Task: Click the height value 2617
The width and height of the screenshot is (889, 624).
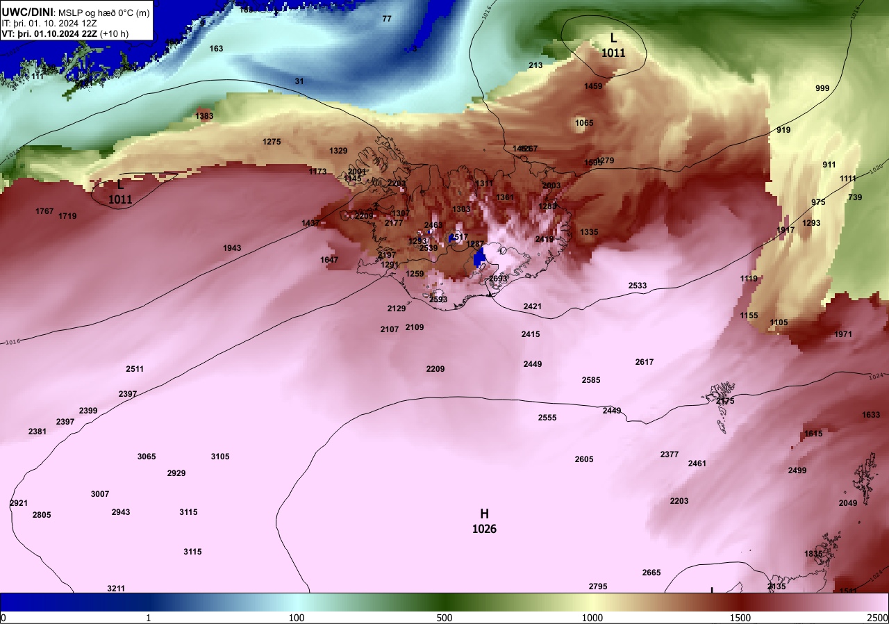Action: (645, 362)
